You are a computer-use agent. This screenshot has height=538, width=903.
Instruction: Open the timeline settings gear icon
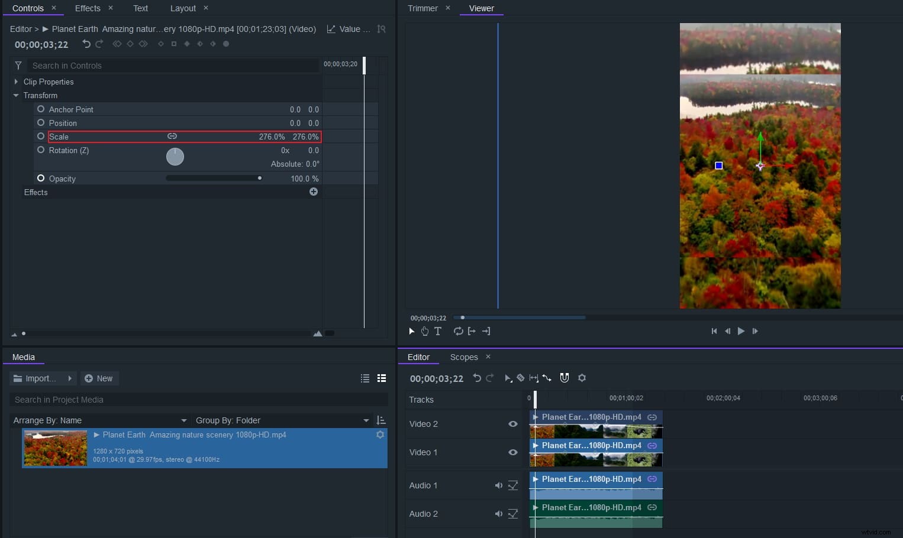582,378
